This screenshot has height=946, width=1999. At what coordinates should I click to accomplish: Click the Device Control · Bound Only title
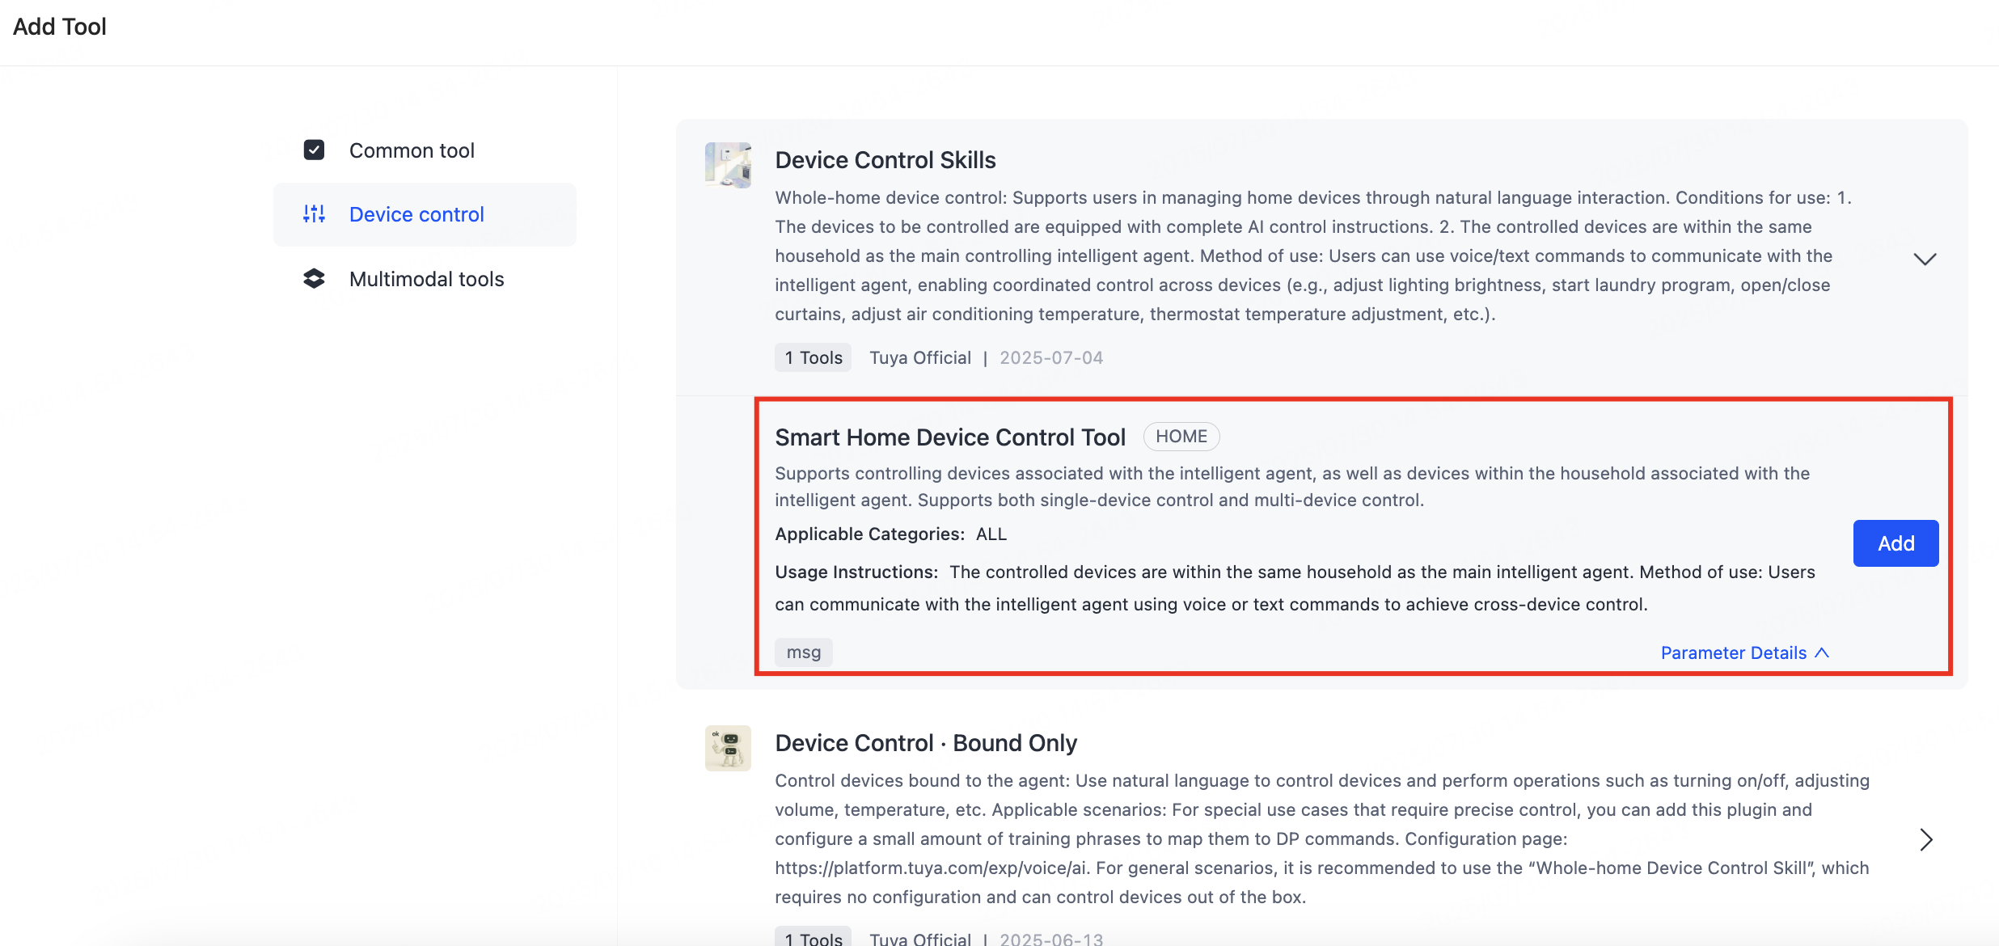pyautogui.click(x=926, y=743)
